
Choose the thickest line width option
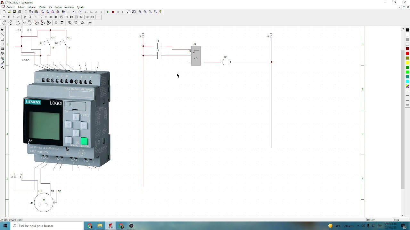407,105
